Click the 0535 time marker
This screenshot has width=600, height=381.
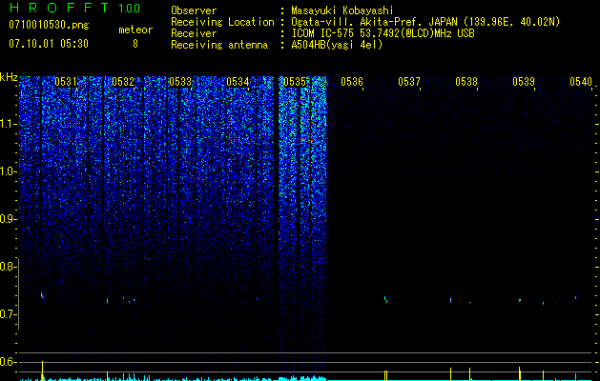295,82
